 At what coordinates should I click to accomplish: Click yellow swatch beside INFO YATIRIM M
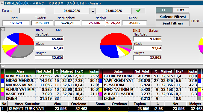(101, 90)
